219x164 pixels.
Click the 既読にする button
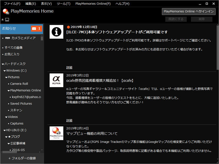click(176, 19)
